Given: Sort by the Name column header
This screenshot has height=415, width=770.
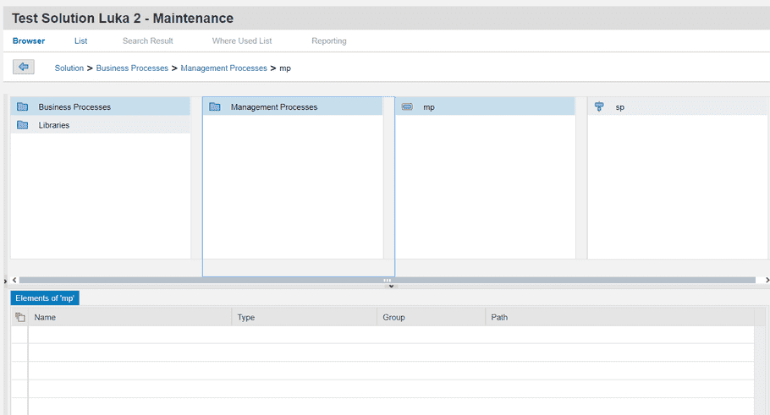Looking at the screenshot, I should click(129, 318).
